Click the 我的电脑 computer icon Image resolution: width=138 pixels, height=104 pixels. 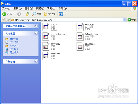point(7,49)
